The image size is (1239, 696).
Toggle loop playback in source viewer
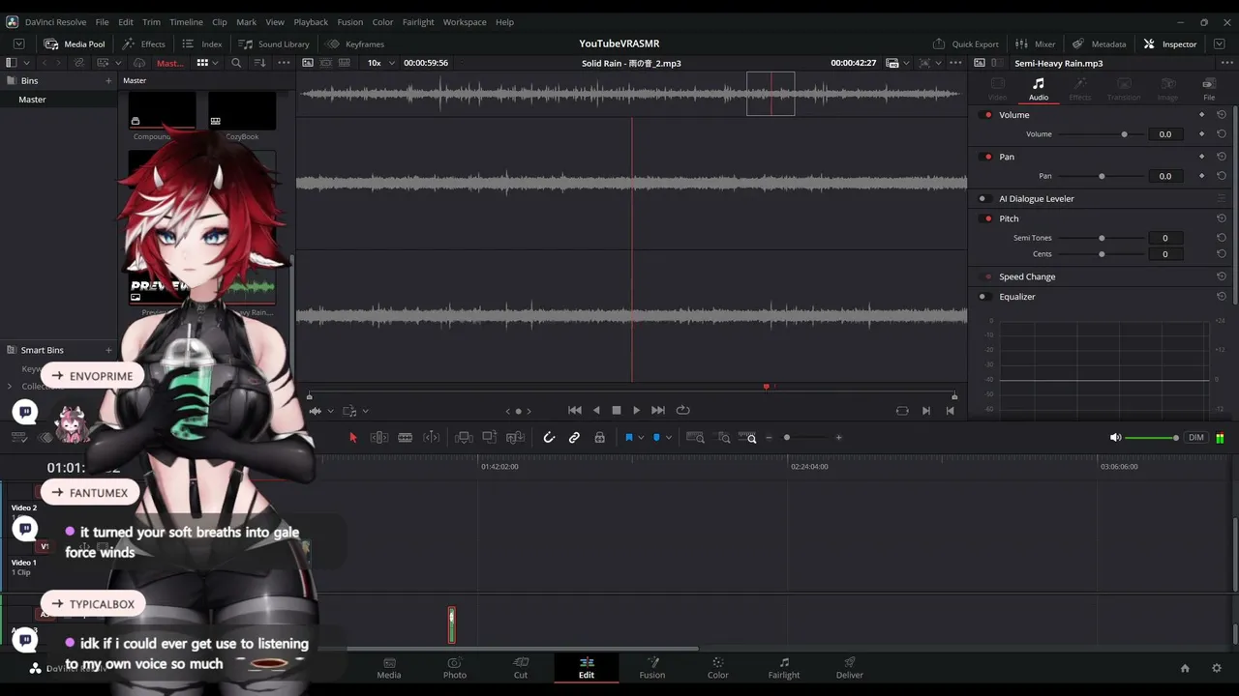pyautogui.click(x=682, y=411)
